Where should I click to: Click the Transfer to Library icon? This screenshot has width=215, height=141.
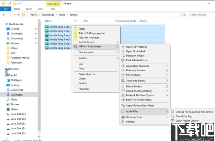click(123, 81)
